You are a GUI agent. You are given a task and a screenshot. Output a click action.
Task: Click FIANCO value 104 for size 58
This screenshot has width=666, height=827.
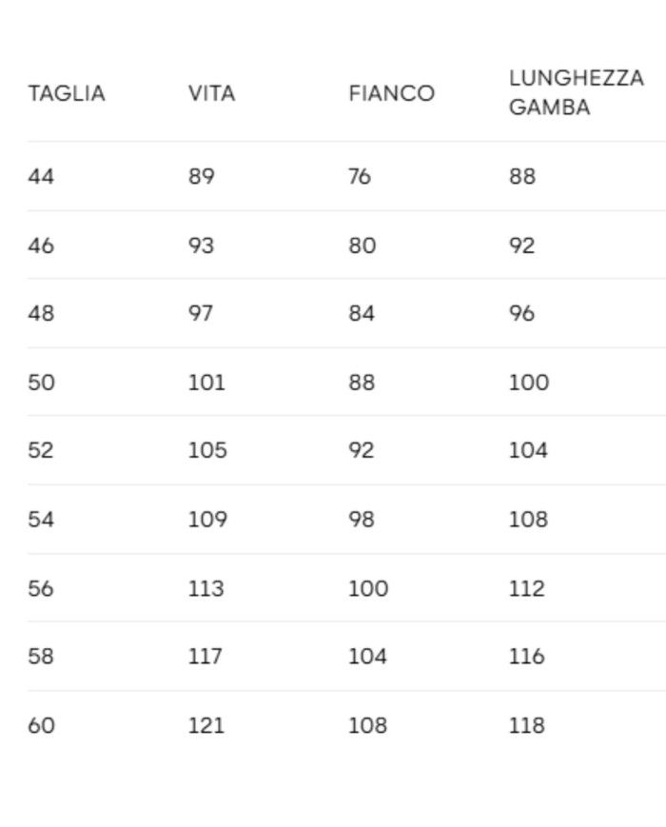click(367, 657)
